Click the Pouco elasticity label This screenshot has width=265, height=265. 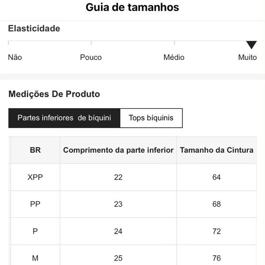click(x=91, y=57)
